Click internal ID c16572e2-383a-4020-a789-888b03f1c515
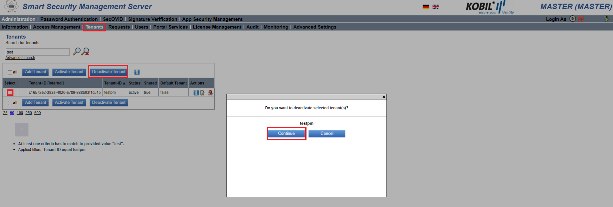613x207 pixels. click(x=65, y=93)
